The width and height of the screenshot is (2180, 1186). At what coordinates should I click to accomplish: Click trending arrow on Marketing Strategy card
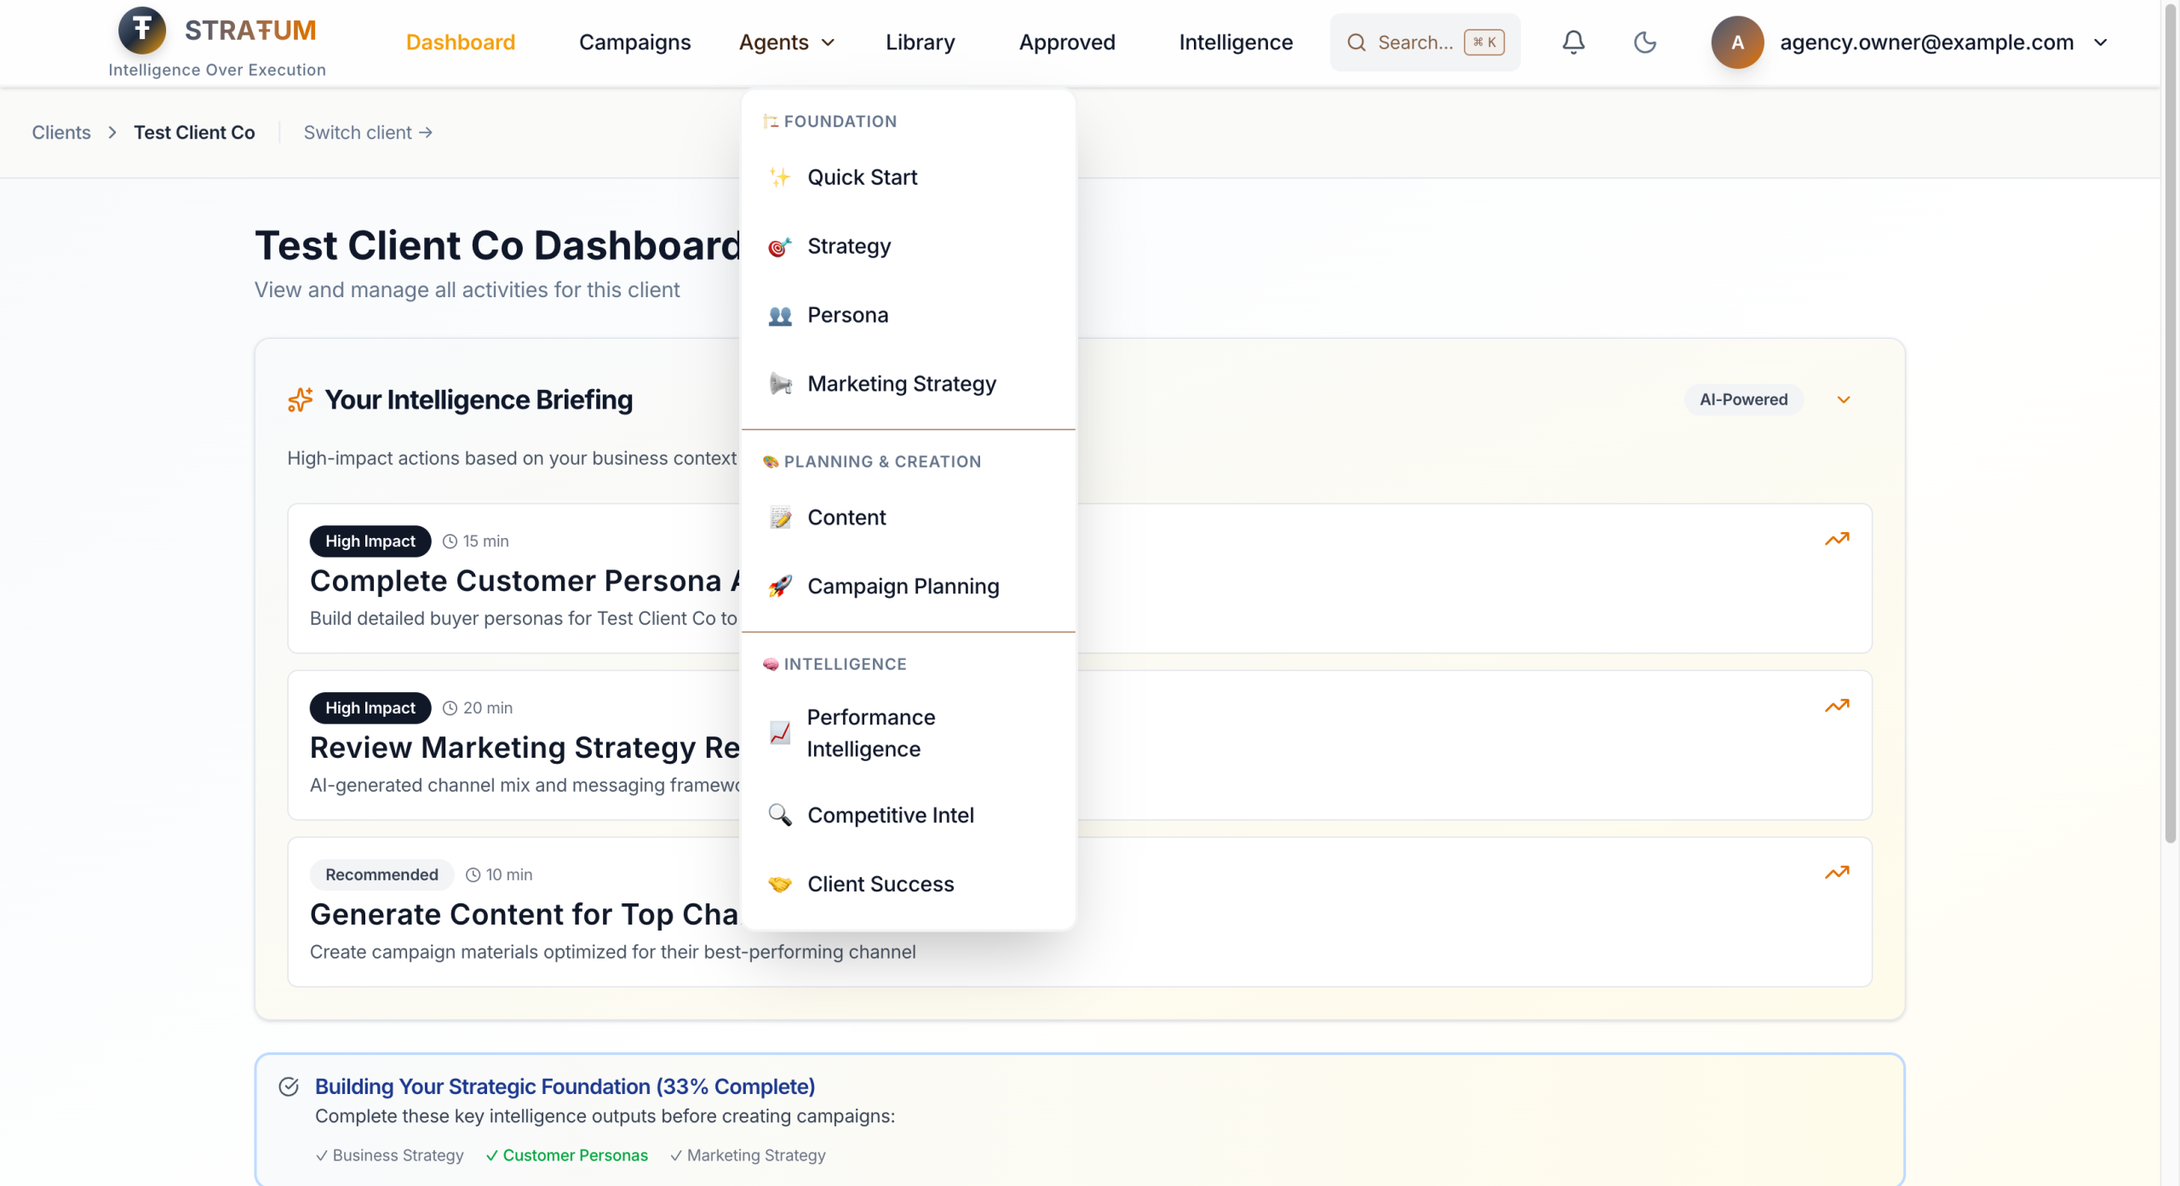click(1837, 706)
